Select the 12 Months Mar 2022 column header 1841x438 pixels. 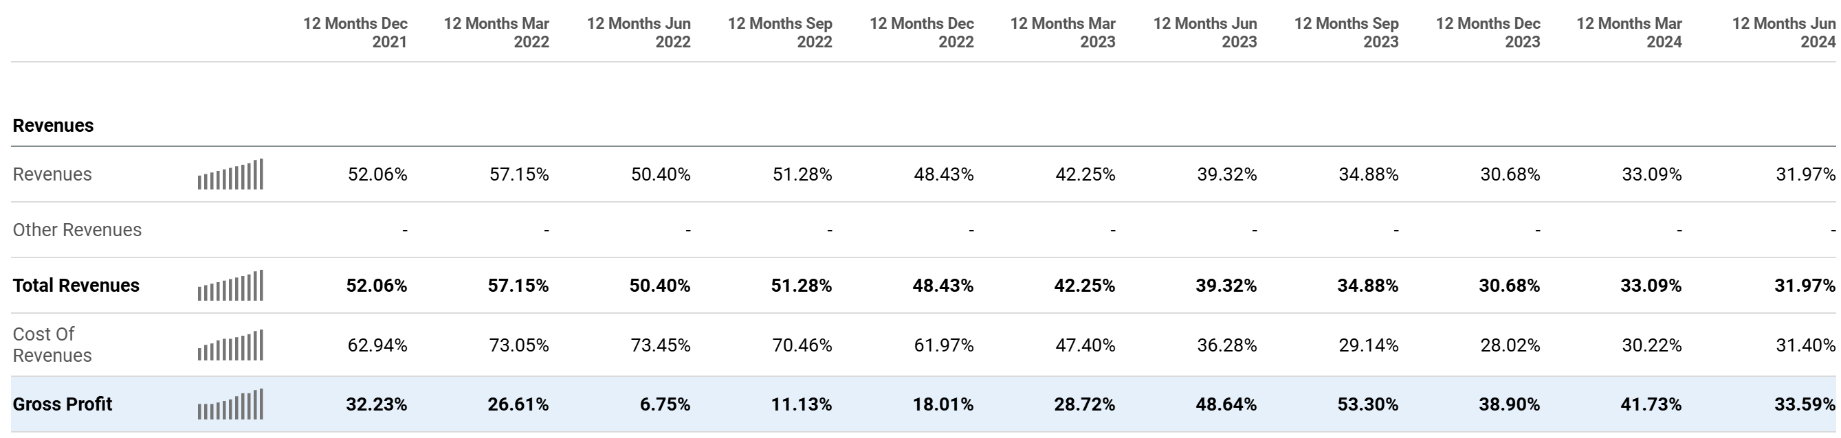tap(496, 33)
